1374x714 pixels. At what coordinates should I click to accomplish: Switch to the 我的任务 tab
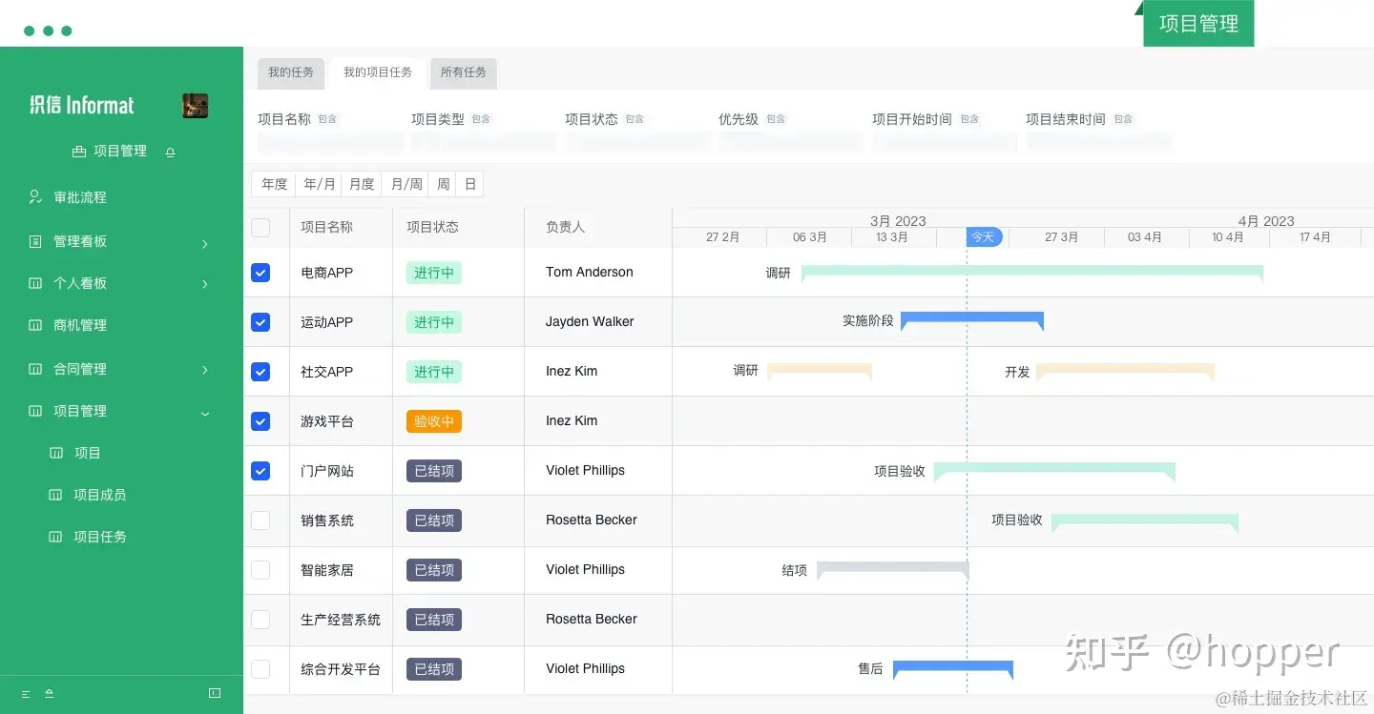291,73
